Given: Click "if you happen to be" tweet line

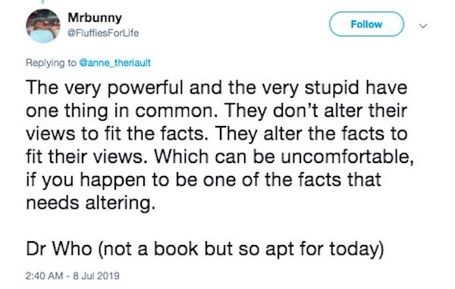Looking at the screenshot, I should coord(203,180).
